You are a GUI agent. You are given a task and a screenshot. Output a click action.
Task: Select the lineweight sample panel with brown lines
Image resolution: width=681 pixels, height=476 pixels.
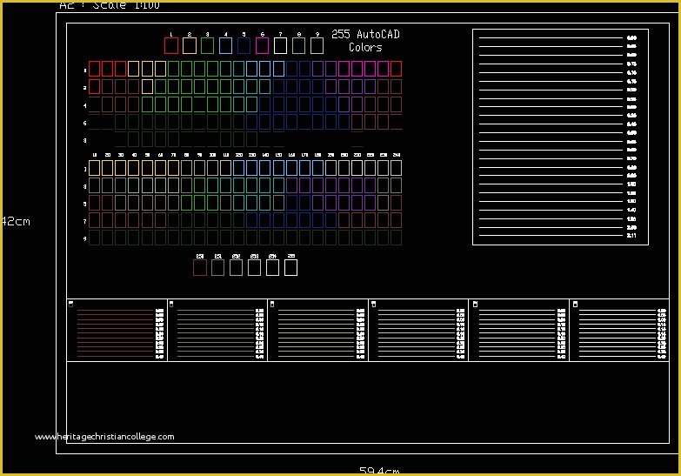tap(117, 330)
